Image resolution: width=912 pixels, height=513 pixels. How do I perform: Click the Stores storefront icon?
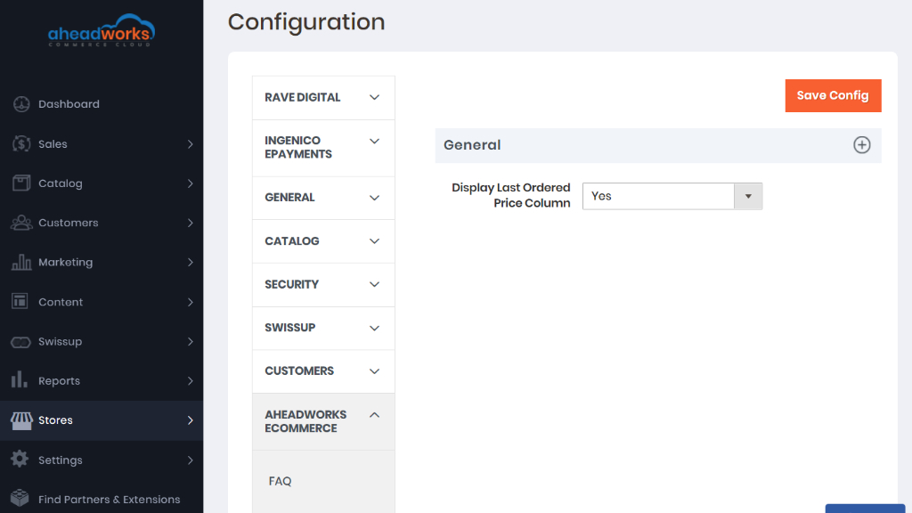[x=21, y=420]
